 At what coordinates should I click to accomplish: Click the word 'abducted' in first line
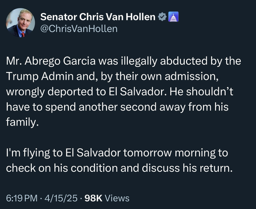(x=184, y=61)
